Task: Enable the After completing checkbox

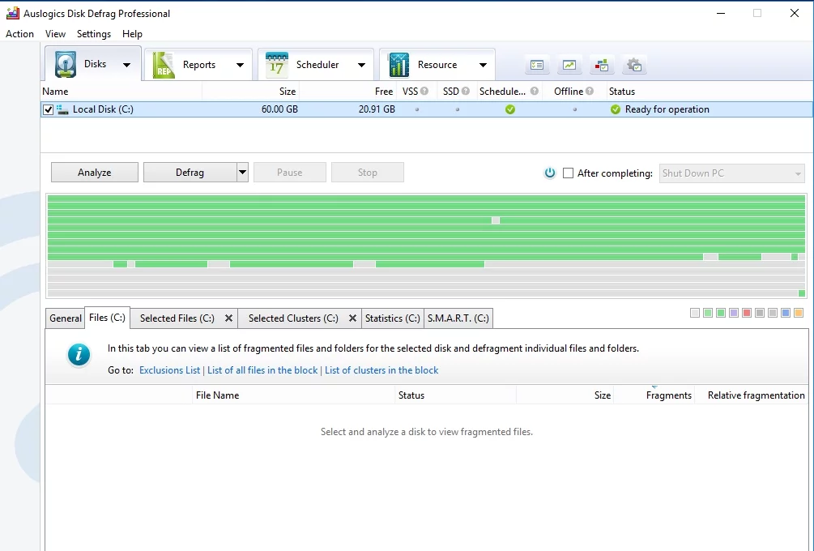Action: pyautogui.click(x=568, y=173)
